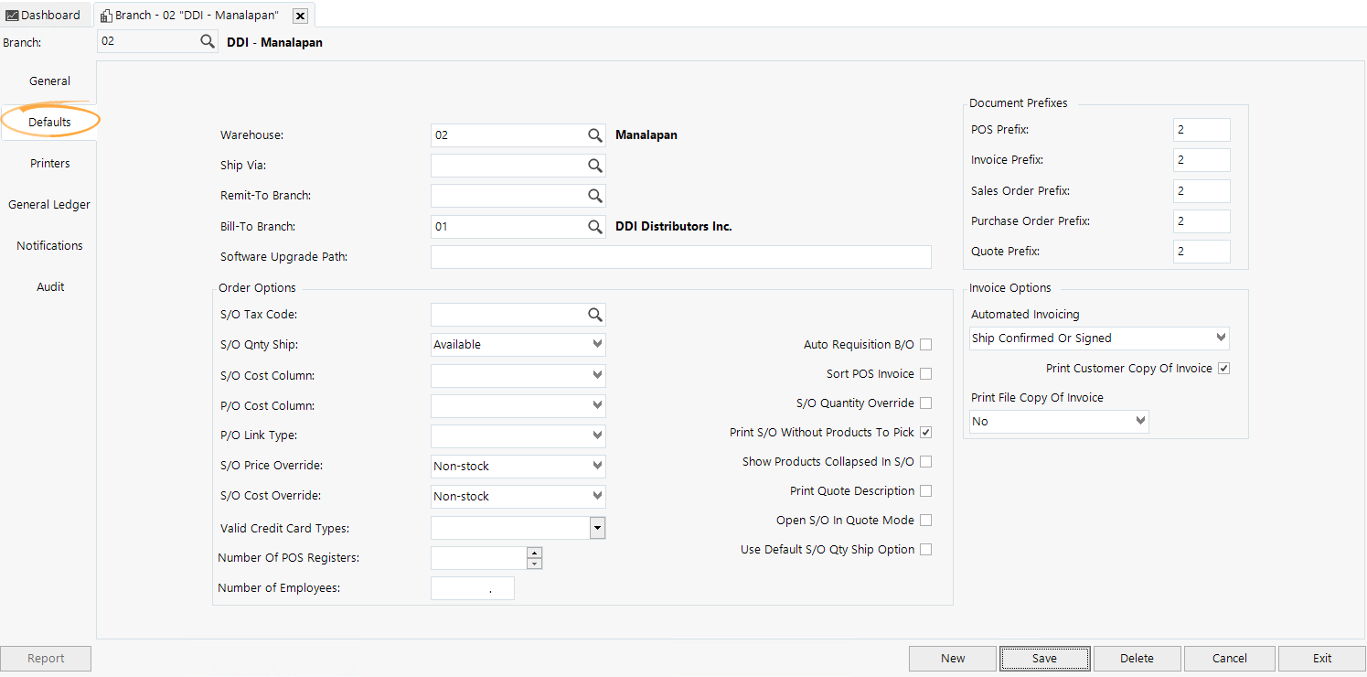Open the S/O Tax Code lookup search icon
1367x677 pixels.
pos(595,314)
